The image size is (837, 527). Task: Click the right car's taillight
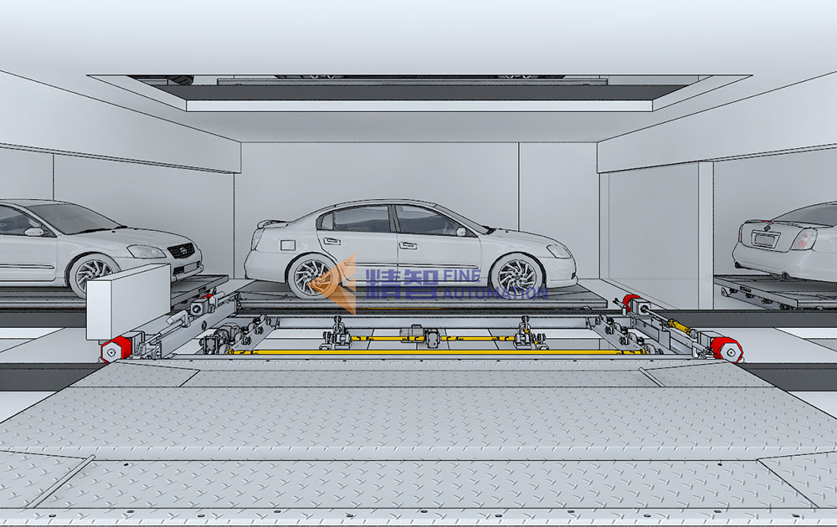[x=804, y=240]
